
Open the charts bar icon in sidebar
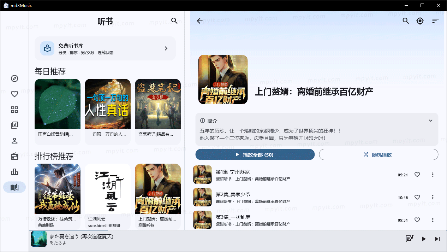pos(14,172)
